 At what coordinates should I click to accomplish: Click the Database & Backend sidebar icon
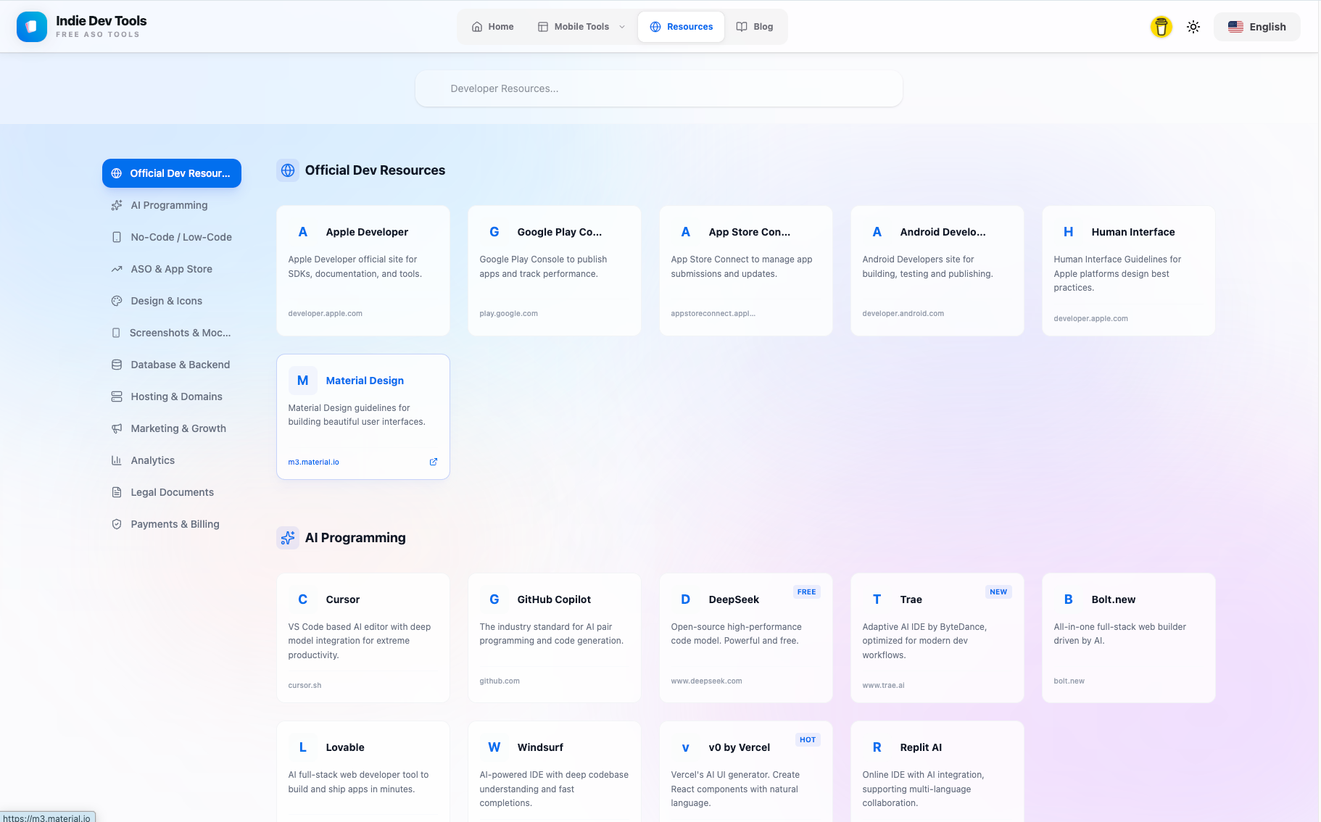coord(117,365)
